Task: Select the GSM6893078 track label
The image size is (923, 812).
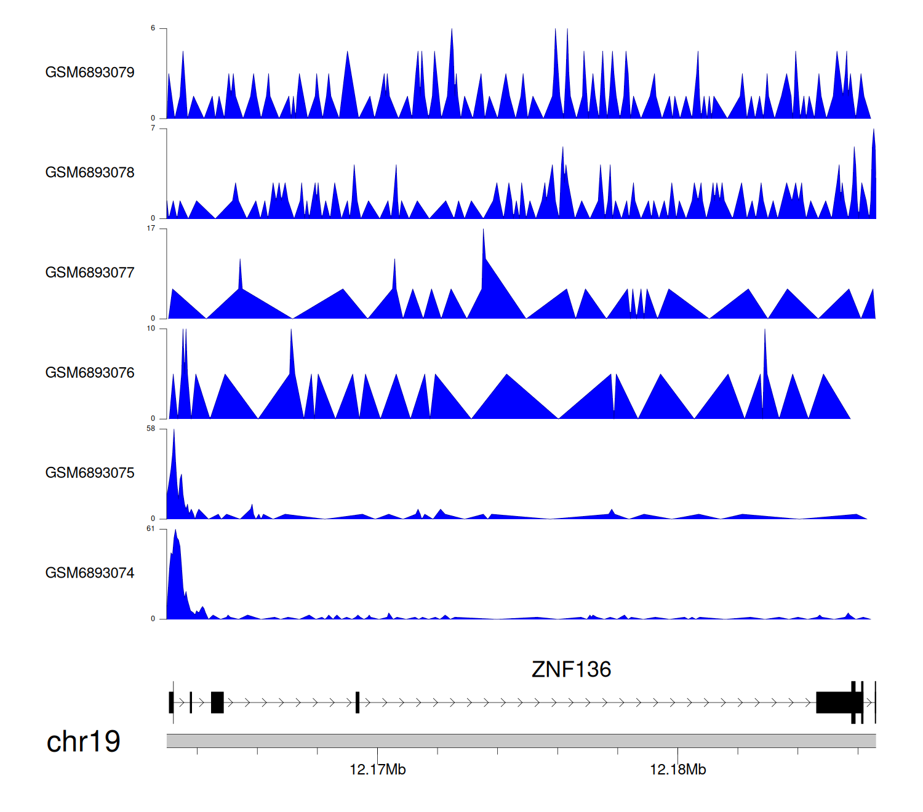Action: point(90,173)
